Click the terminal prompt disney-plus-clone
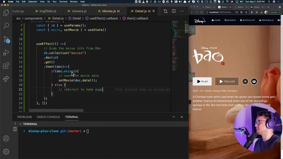This screenshot has width=283, height=159. 43,131
